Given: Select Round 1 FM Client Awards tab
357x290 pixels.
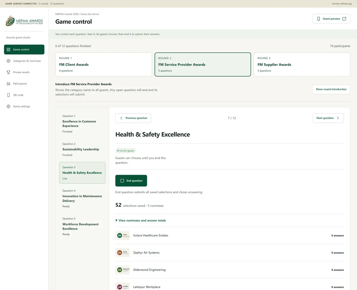Looking at the screenshot, I should point(104,64).
